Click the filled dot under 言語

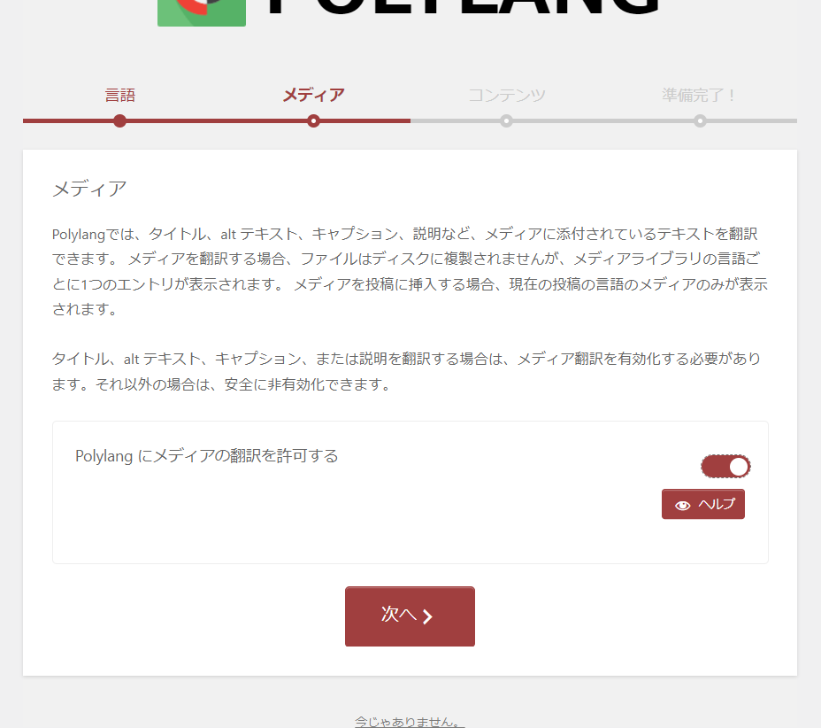point(120,121)
